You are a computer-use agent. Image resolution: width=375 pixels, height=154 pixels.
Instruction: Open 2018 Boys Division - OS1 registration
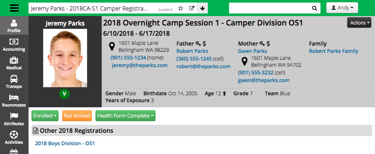[65, 143]
